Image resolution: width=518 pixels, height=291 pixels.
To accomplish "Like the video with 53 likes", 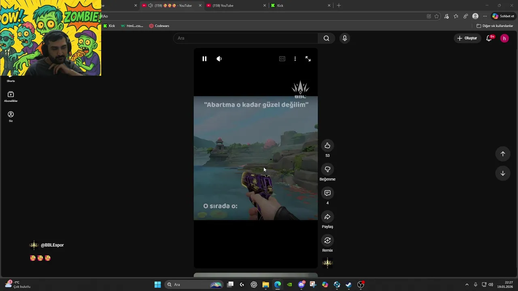I will click(x=327, y=145).
